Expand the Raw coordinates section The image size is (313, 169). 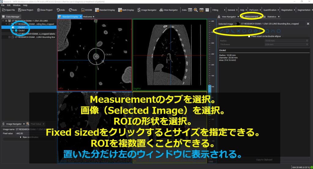point(20,137)
